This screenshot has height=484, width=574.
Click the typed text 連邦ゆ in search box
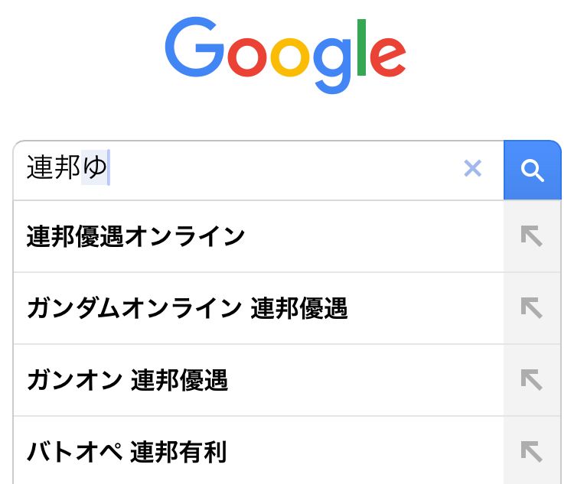(x=67, y=169)
